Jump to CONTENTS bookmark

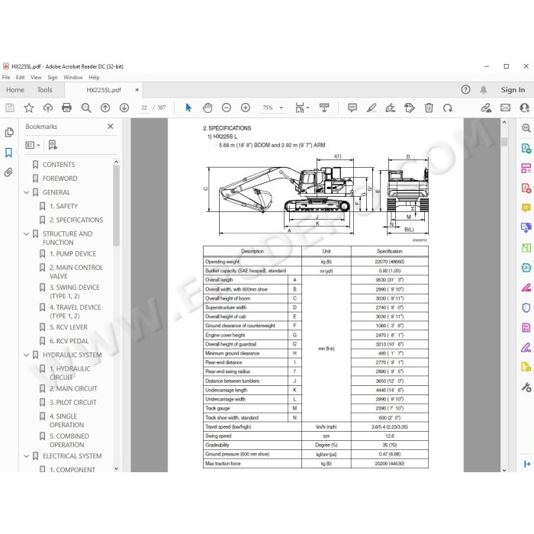tap(59, 165)
